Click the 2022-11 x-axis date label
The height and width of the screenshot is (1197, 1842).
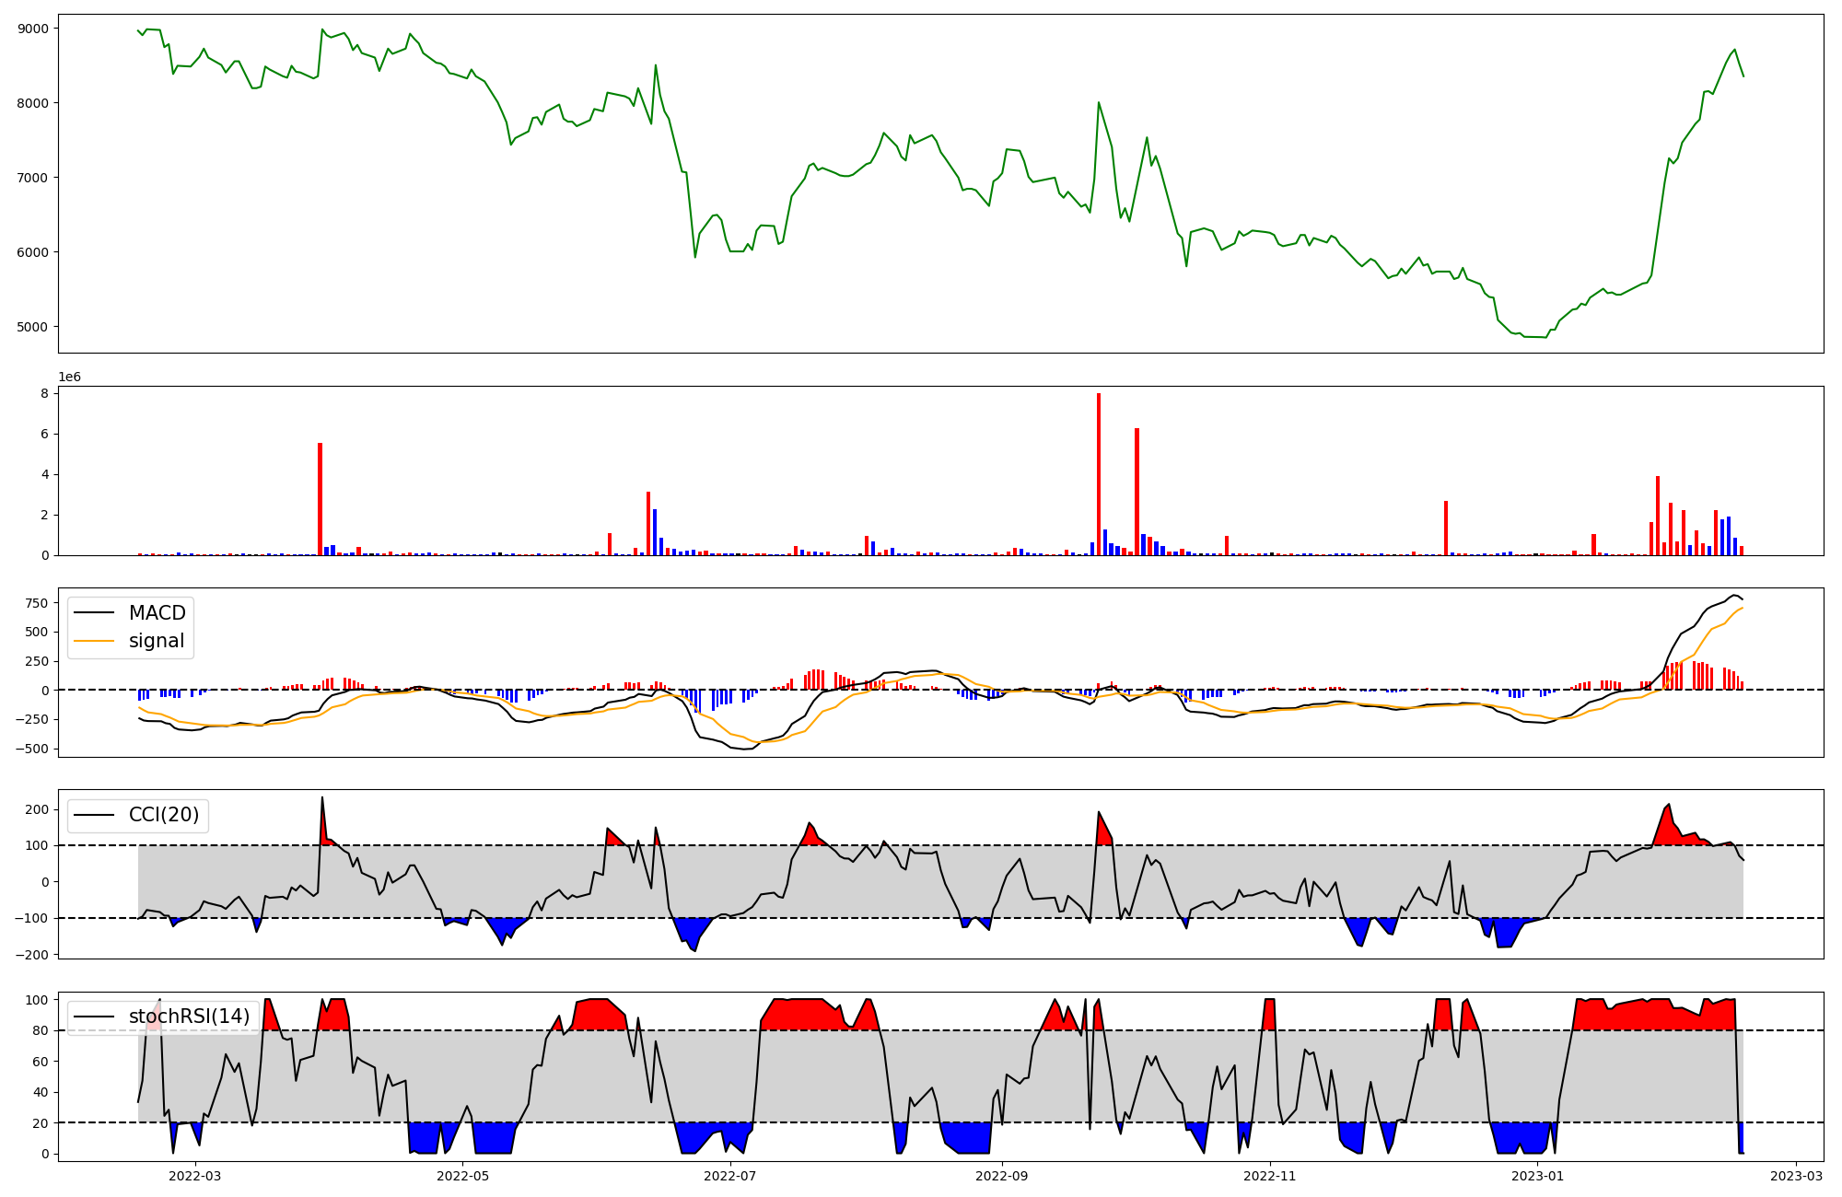(x=1270, y=1176)
